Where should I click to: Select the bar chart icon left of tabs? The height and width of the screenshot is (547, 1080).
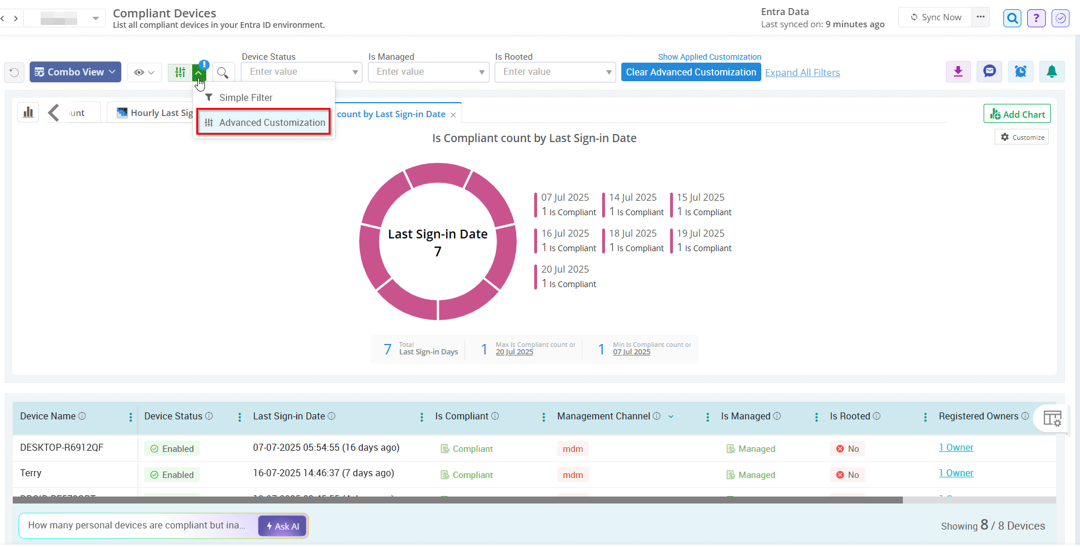pos(27,111)
